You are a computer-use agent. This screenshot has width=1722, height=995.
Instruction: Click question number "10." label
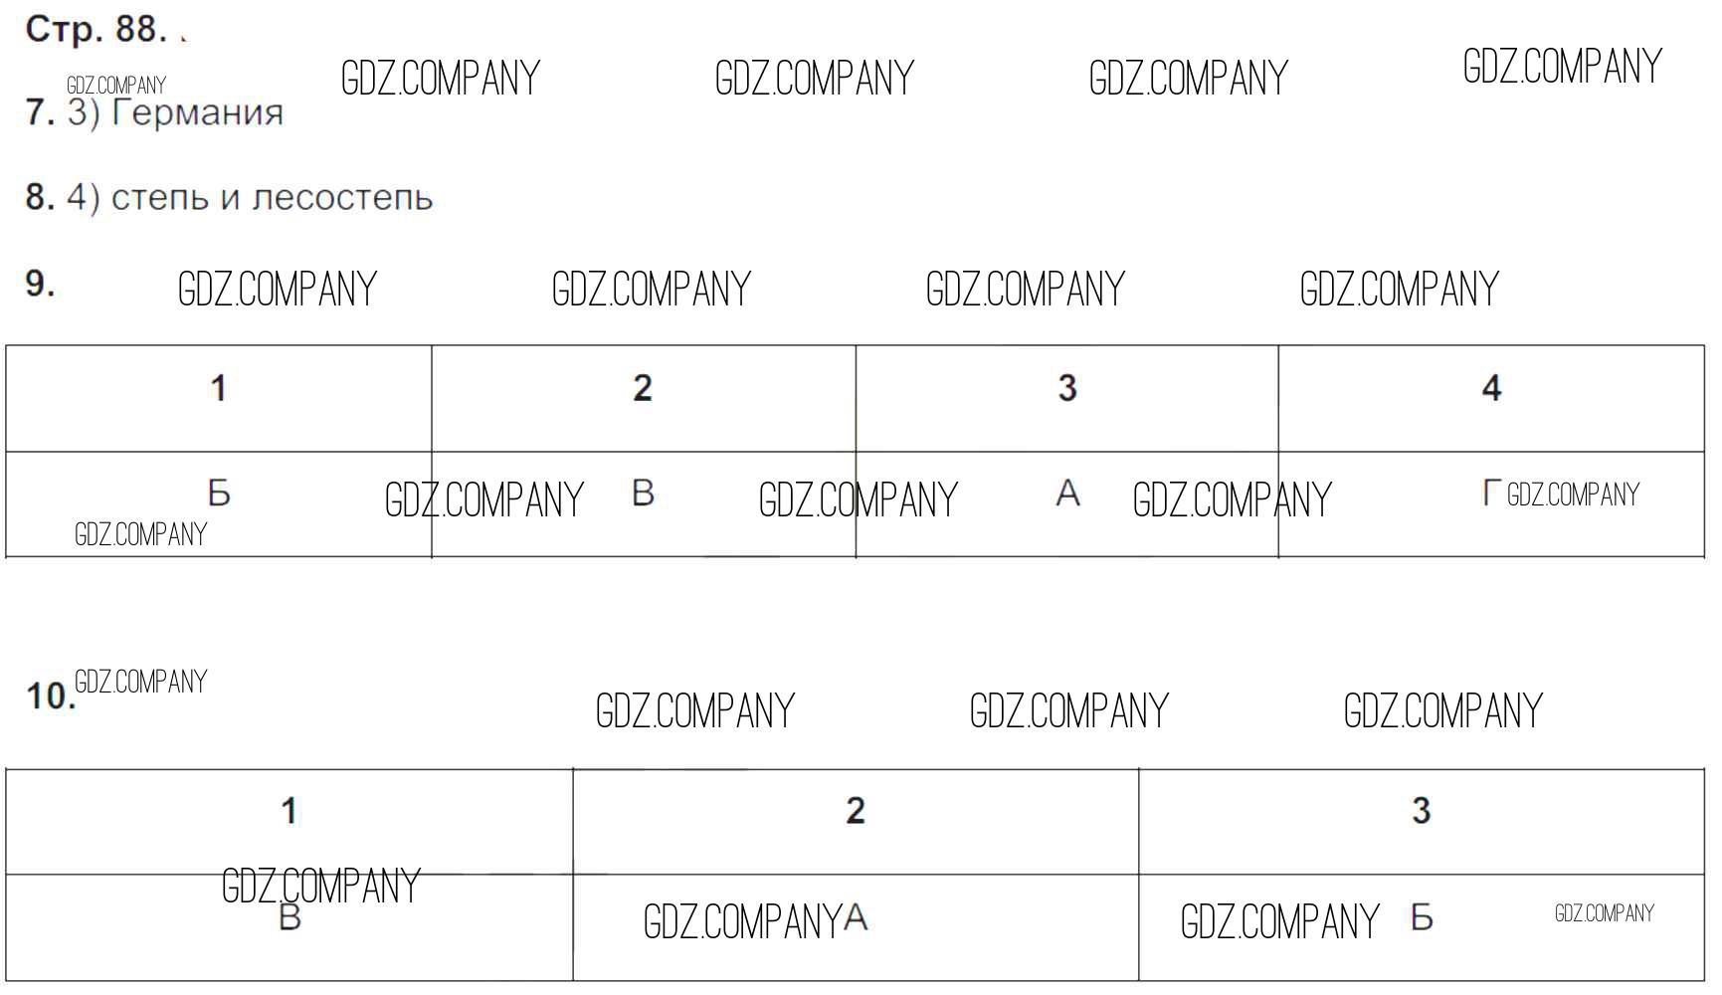click(50, 696)
